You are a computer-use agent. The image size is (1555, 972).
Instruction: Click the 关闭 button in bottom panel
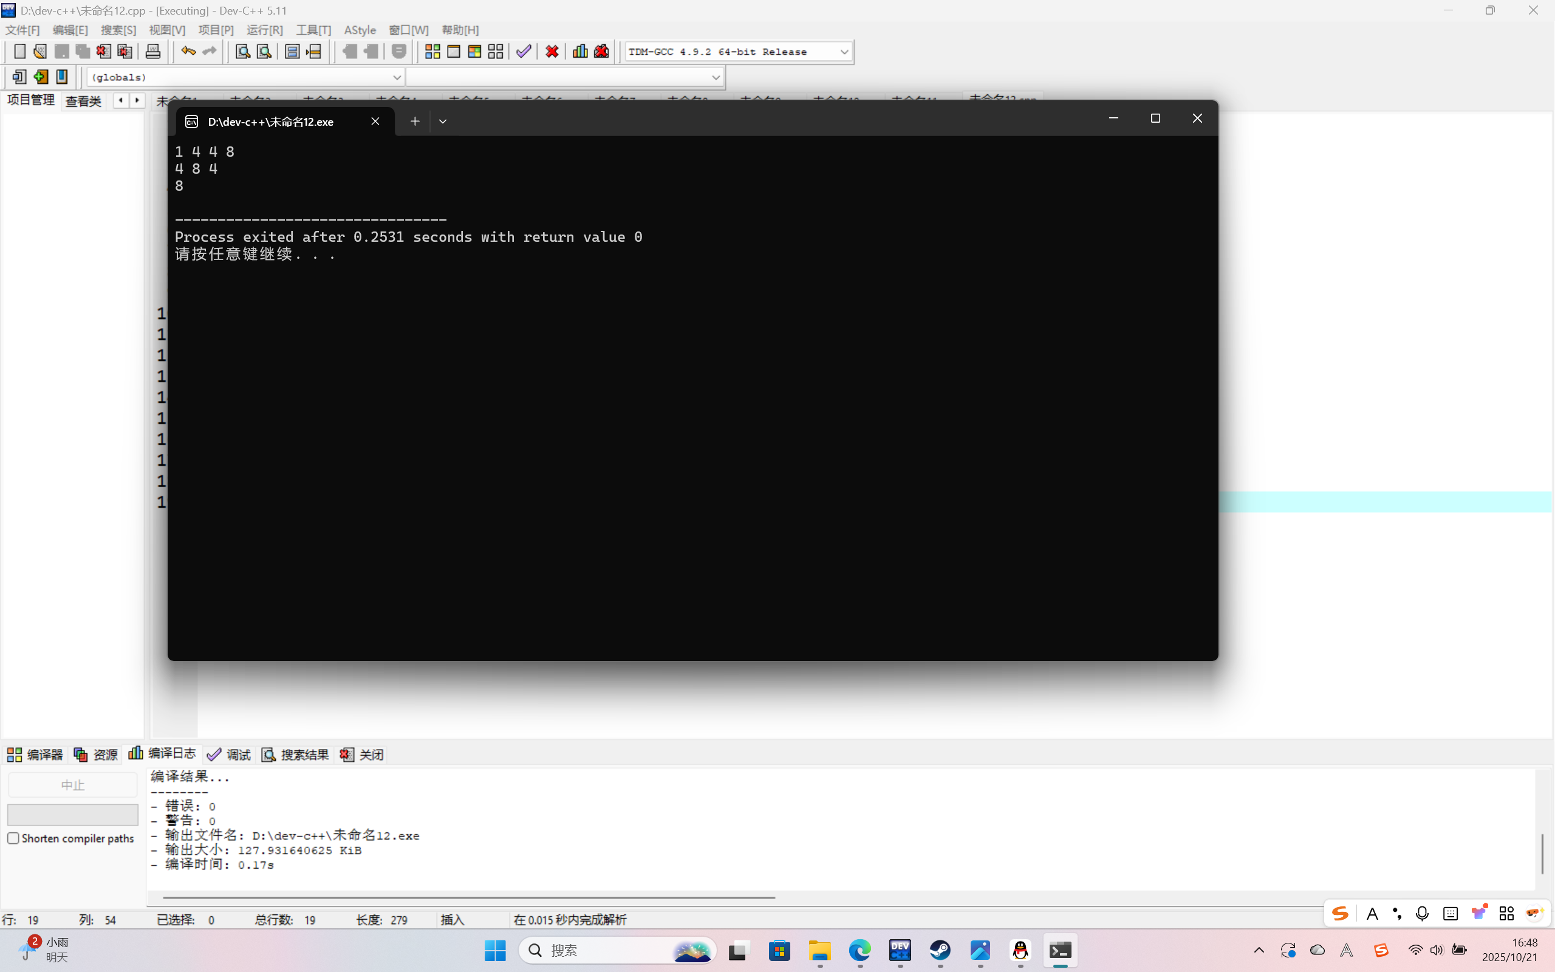pyautogui.click(x=363, y=754)
